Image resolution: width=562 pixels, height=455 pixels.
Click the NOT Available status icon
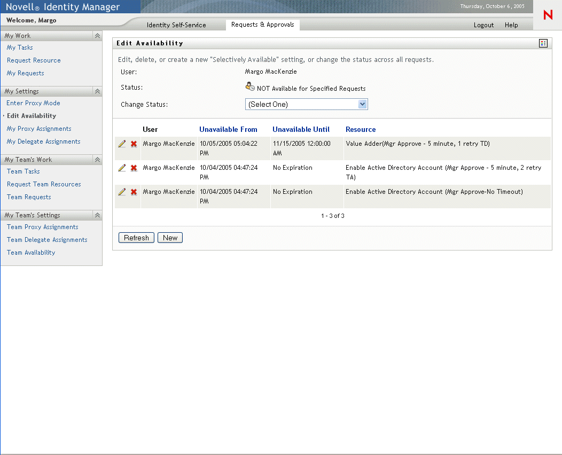(250, 87)
